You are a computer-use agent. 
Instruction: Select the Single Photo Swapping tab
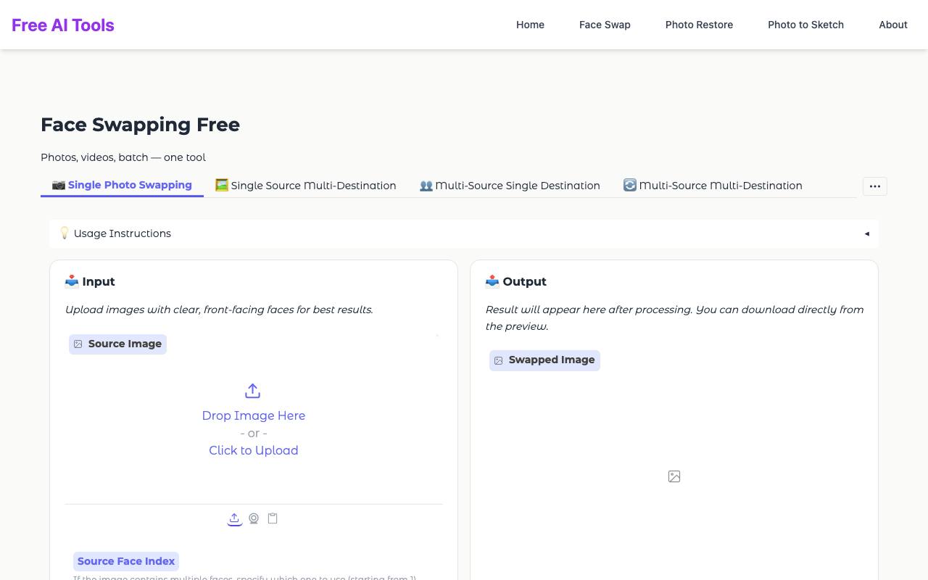point(122,185)
